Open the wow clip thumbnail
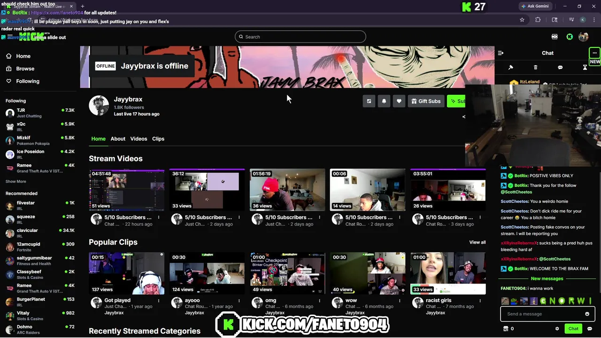Image resolution: width=601 pixels, height=338 pixels. pos(368,273)
